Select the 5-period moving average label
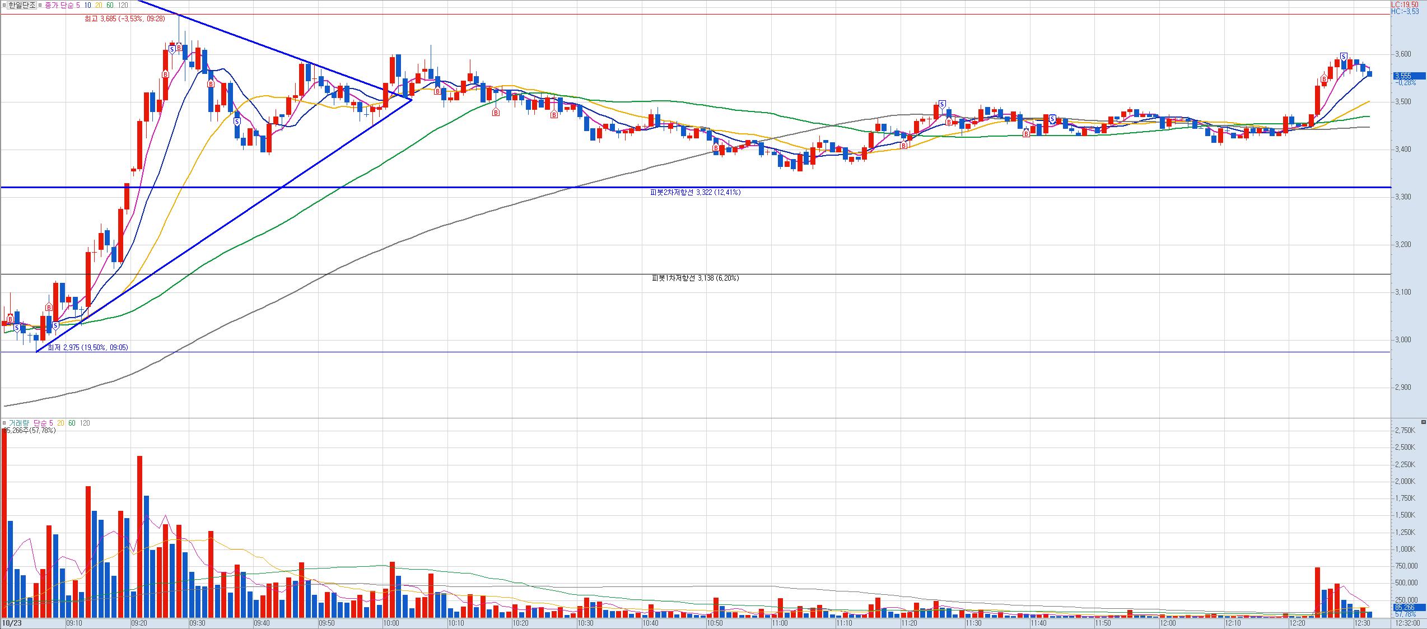 tap(78, 5)
